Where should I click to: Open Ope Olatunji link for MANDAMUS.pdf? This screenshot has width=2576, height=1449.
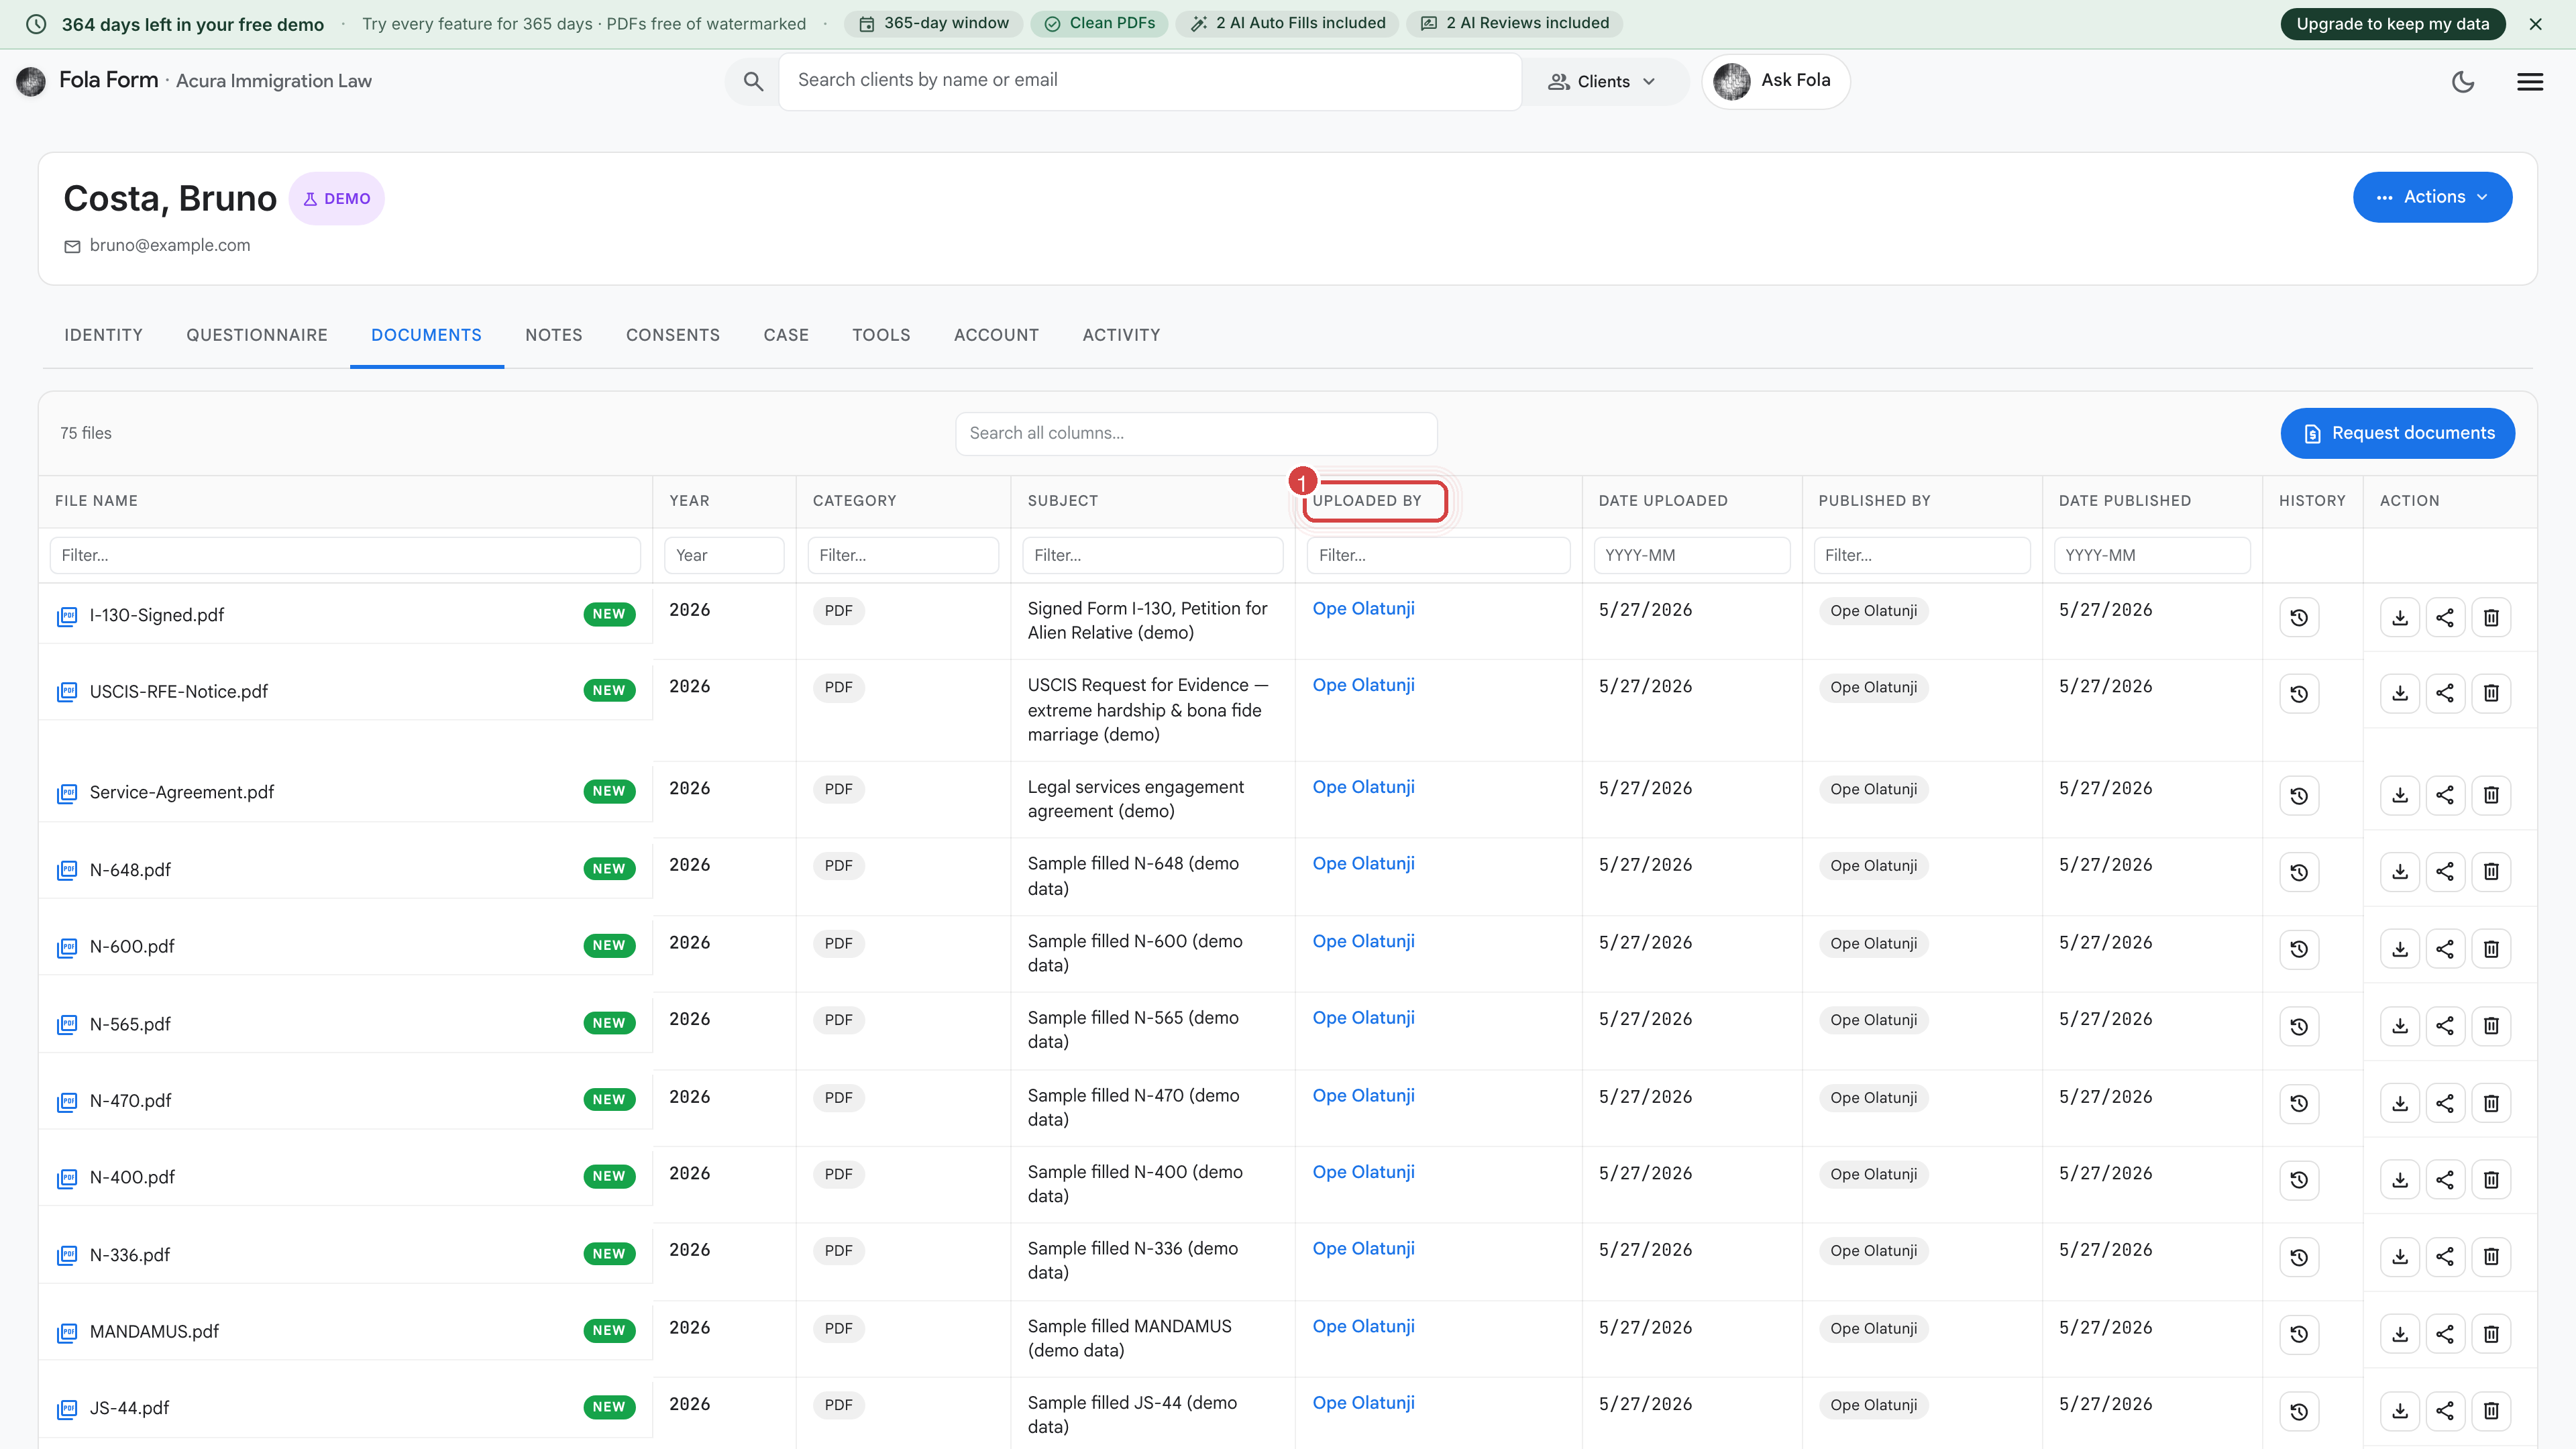[1363, 1326]
